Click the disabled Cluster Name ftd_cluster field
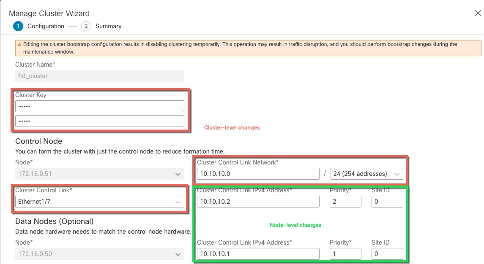 pyautogui.click(x=100, y=76)
